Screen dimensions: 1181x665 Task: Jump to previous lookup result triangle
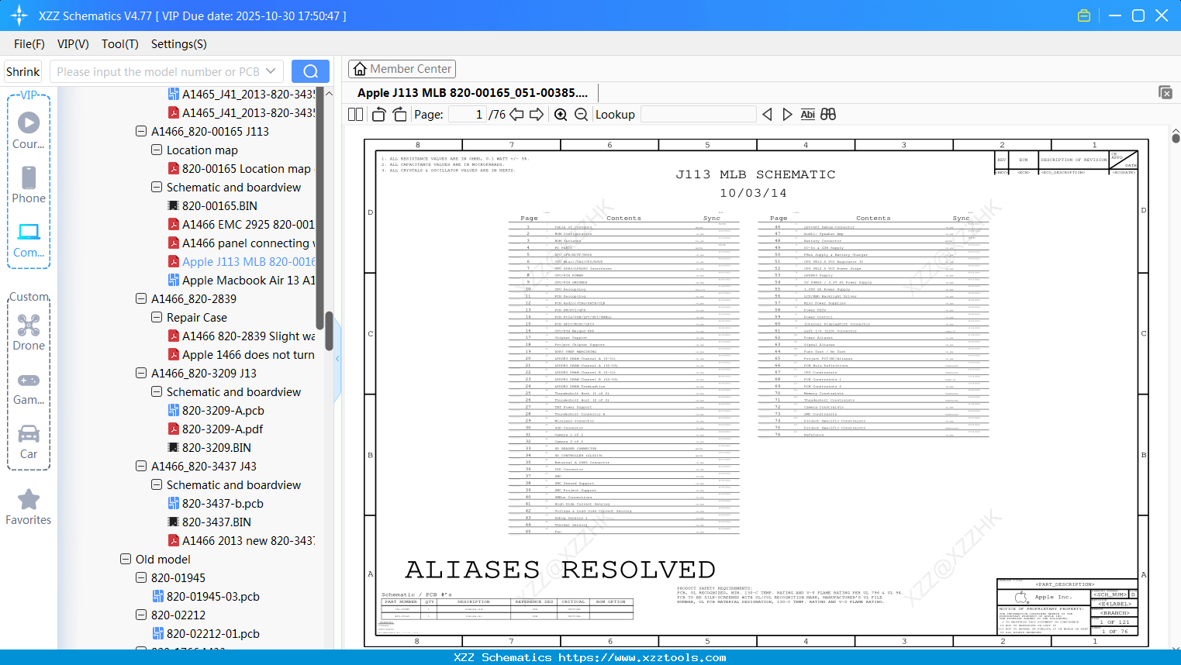[x=767, y=114]
